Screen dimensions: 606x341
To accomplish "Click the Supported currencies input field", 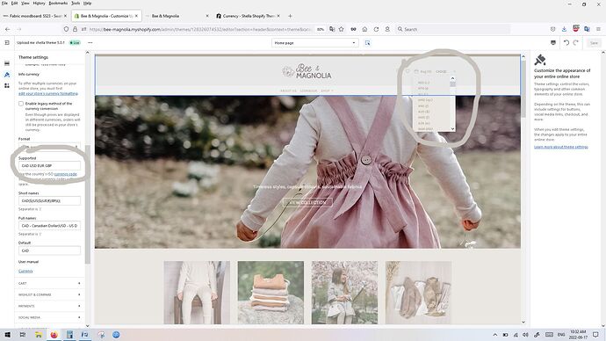I will (49, 165).
